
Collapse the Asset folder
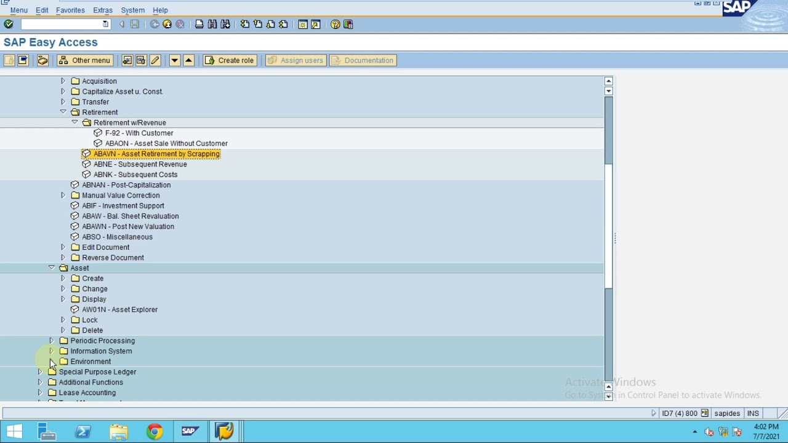click(51, 268)
